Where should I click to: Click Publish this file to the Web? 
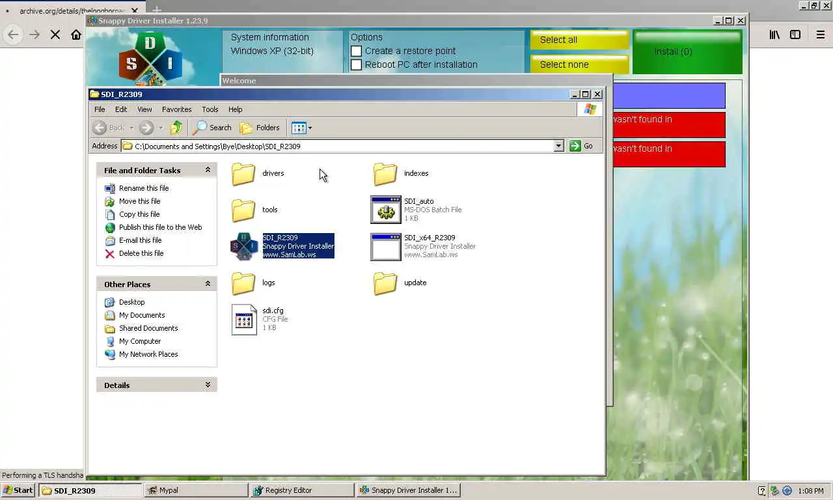pyautogui.click(x=160, y=227)
